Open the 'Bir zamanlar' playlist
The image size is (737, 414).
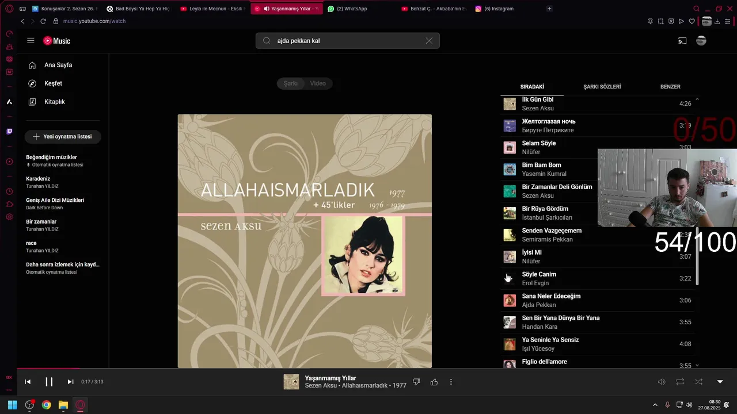[x=63, y=225]
